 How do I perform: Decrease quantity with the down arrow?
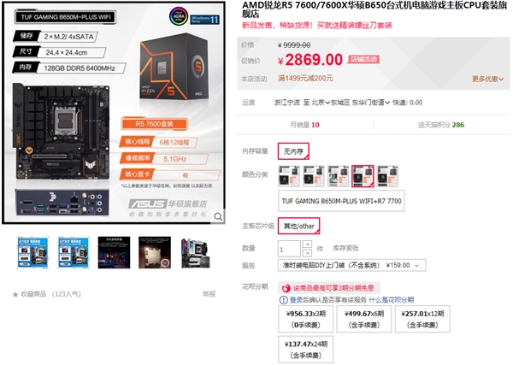coord(307,253)
